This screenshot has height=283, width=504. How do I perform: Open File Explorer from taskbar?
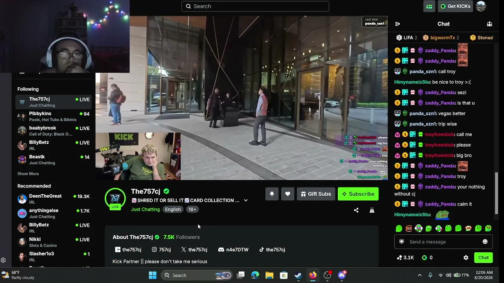coord(269,275)
